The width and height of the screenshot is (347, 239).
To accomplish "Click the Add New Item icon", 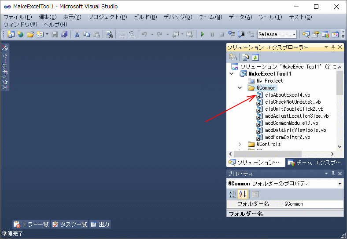I will point(40,34).
